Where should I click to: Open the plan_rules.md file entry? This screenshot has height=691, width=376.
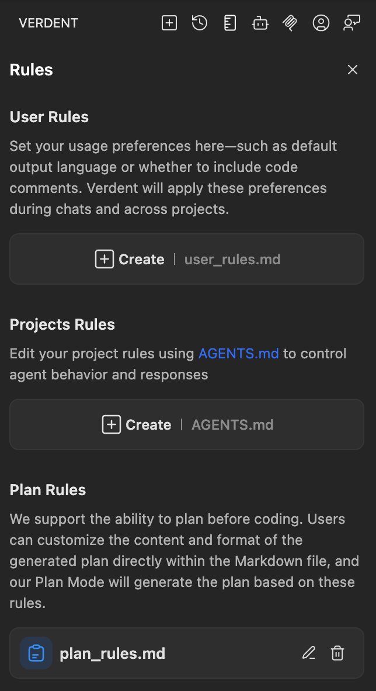113,653
